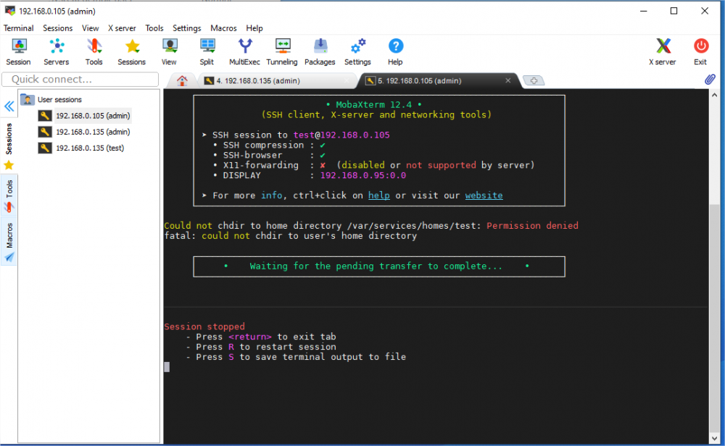The height and width of the screenshot is (446, 725).
Task: Open the Terminal menu
Action: click(19, 28)
